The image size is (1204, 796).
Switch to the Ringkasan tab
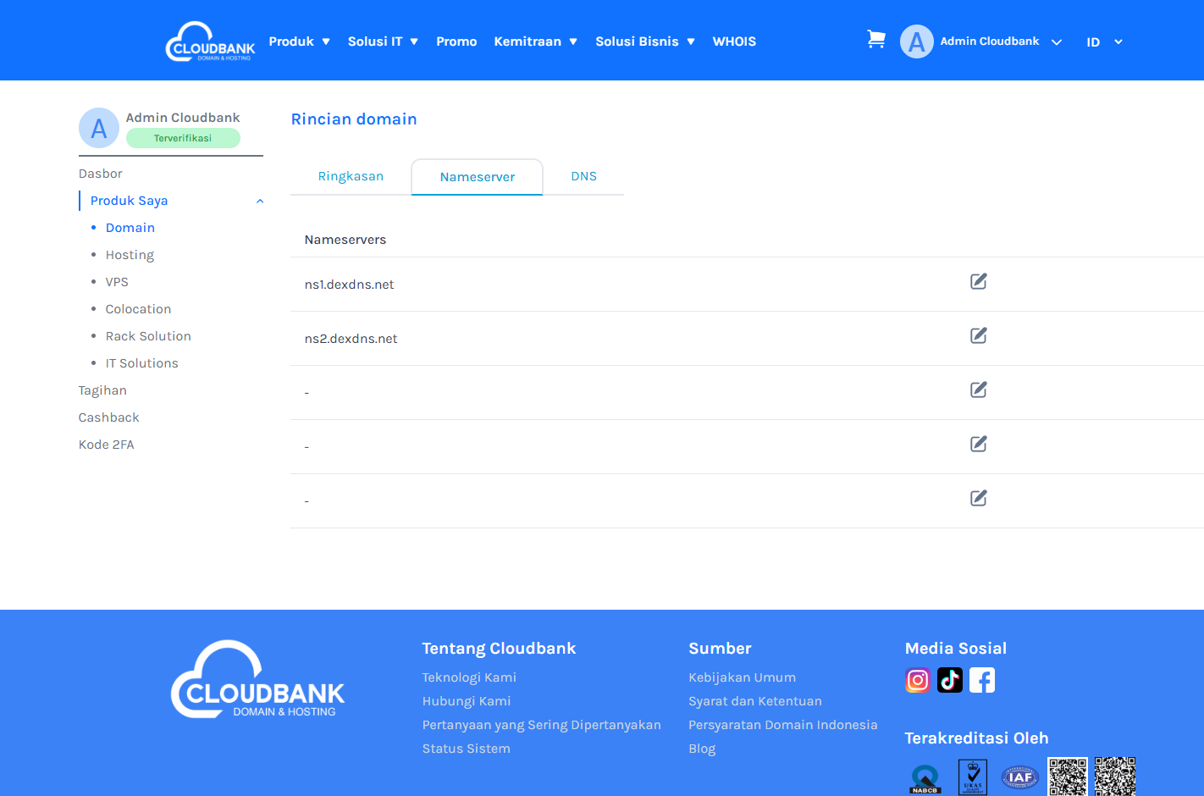click(351, 176)
